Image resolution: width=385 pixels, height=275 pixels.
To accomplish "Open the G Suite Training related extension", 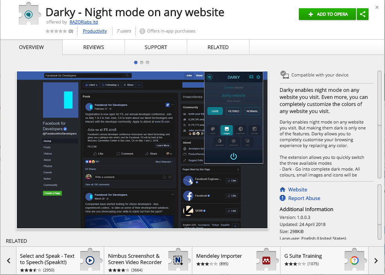I will [x=324, y=260].
